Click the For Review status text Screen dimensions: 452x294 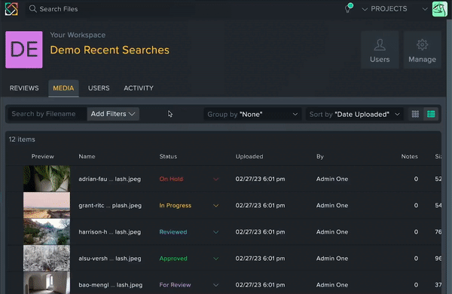pyautogui.click(x=175, y=285)
